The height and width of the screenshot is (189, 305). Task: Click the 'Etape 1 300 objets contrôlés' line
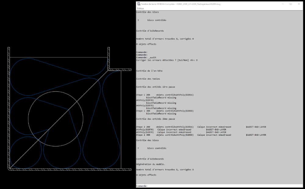pyautogui.click(x=165, y=111)
